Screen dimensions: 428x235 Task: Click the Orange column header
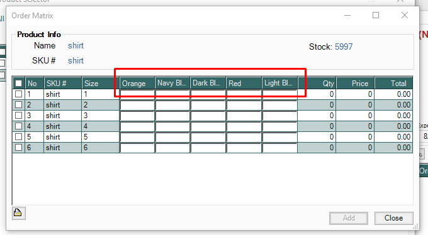click(137, 83)
